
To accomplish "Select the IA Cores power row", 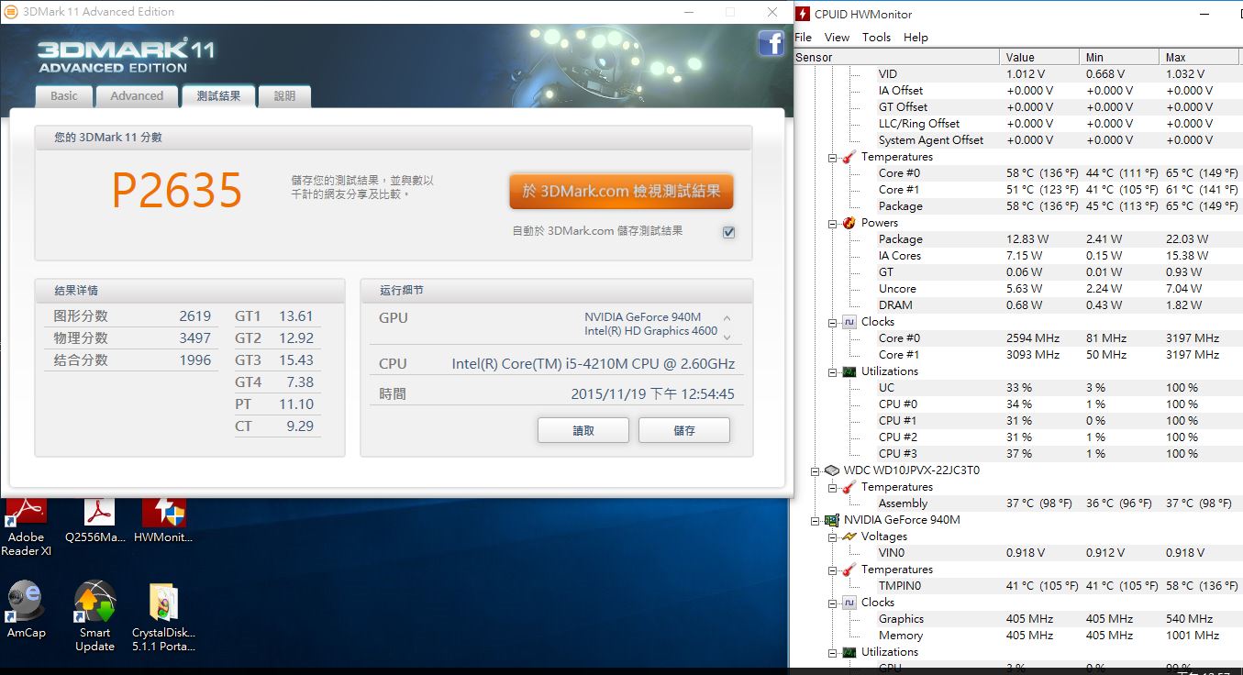I will 1018,256.
